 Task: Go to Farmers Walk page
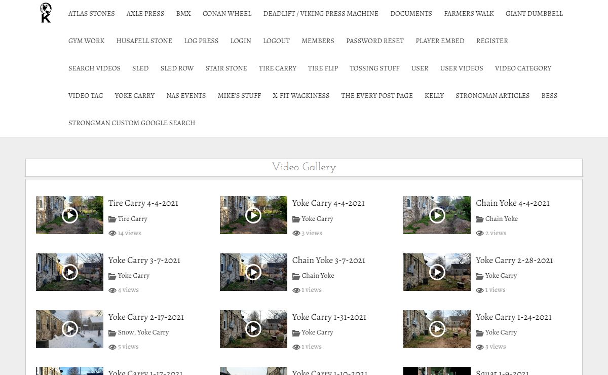pyautogui.click(x=469, y=14)
